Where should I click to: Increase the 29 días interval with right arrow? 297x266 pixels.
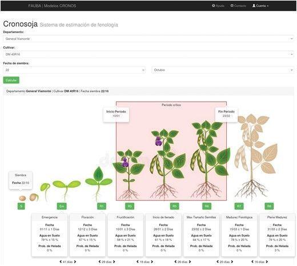[x=114, y=262]
